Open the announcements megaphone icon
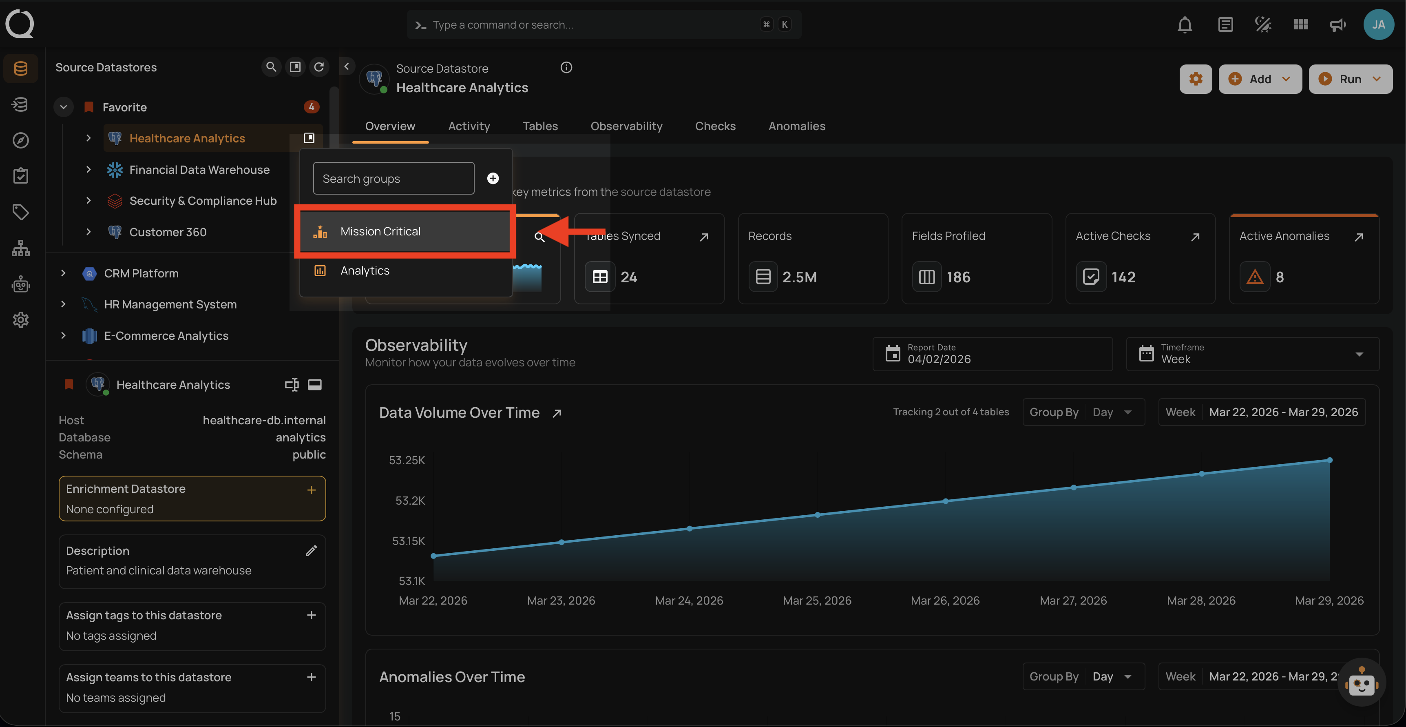 point(1338,24)
